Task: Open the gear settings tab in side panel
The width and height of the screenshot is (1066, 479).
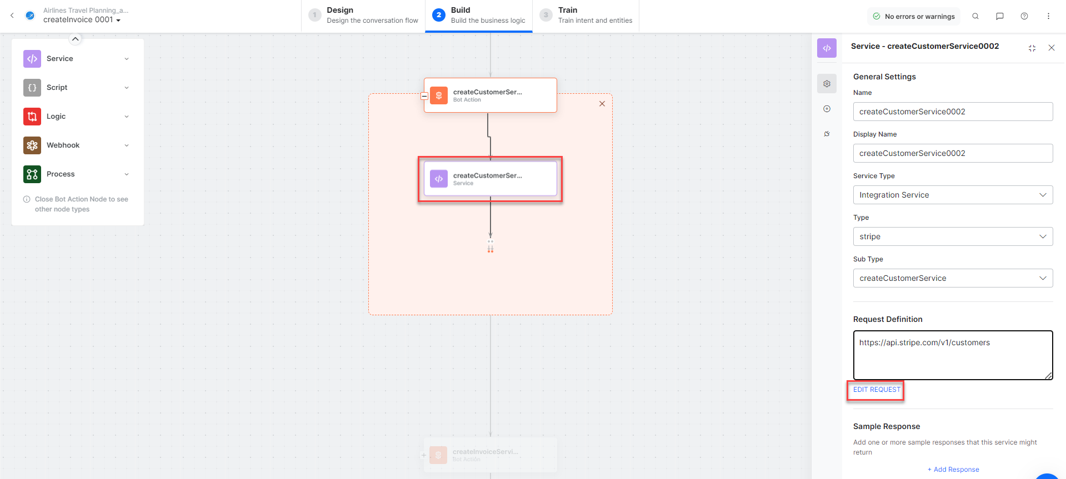Action: click(827, 84)
